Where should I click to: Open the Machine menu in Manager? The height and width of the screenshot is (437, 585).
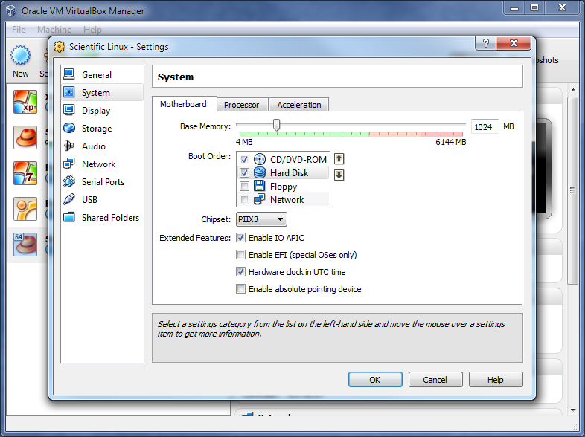pyautogui.click(x=54, y=30)
